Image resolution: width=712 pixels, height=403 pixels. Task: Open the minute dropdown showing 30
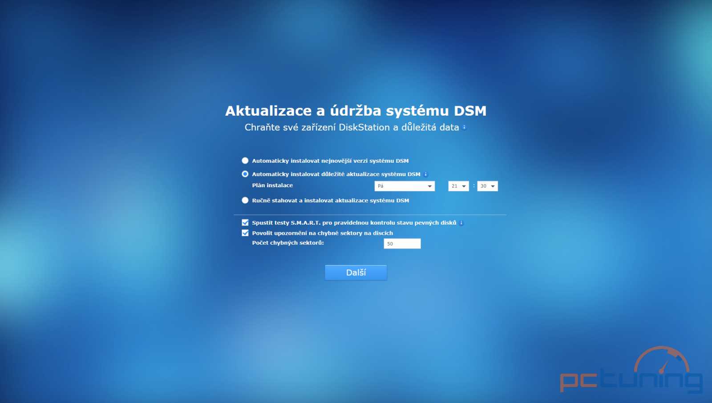[x=487, y=186]
